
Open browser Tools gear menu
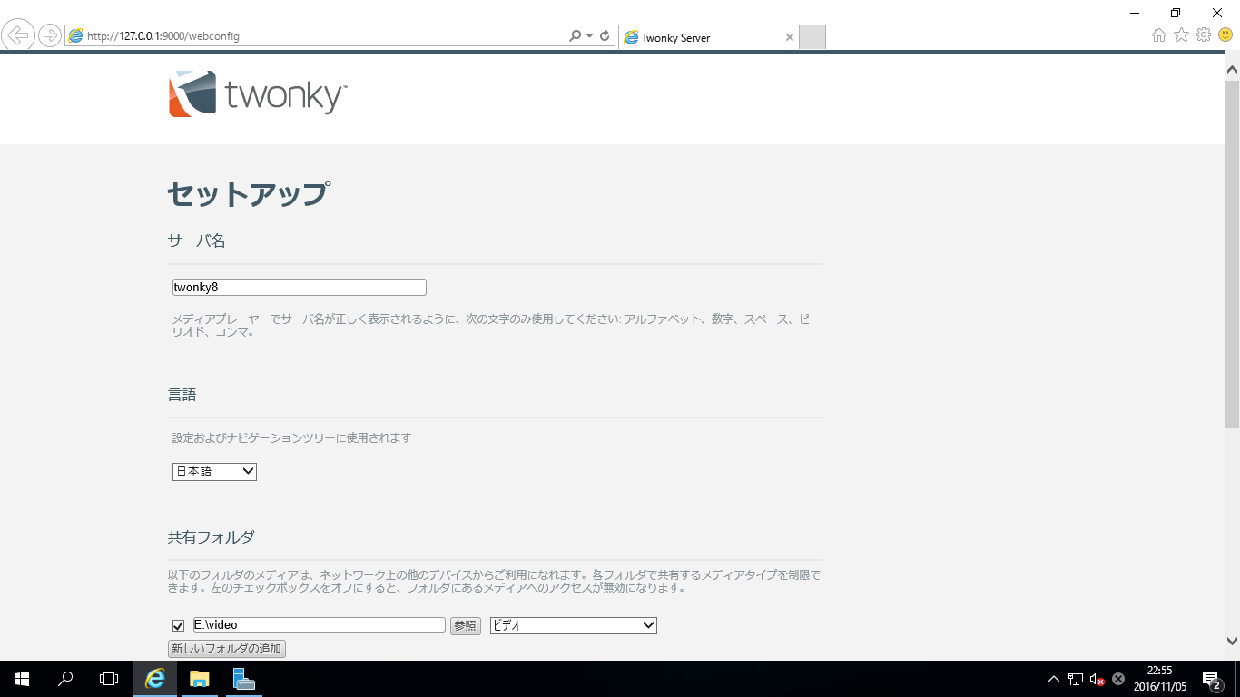(1204, 35)
